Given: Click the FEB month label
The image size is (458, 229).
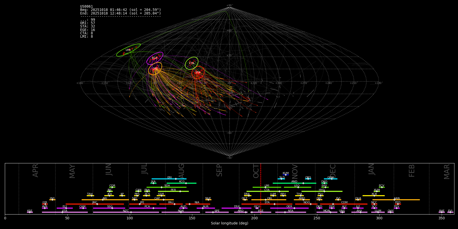Looking at the screenshot, I should point(412,171).
